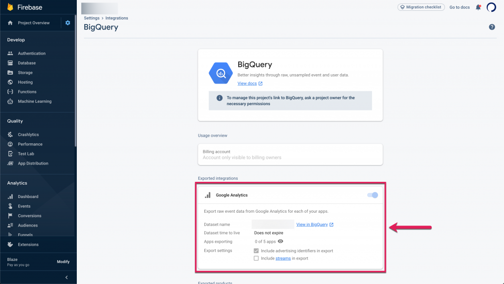Click the Machine Learning robot icon

(x=10, y=101)
